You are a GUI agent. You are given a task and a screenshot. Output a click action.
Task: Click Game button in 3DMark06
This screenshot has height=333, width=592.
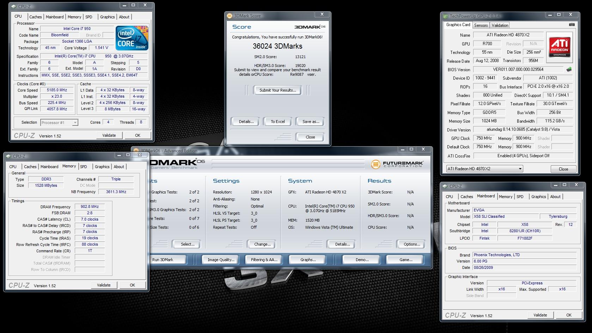click(x=406, y=260)
